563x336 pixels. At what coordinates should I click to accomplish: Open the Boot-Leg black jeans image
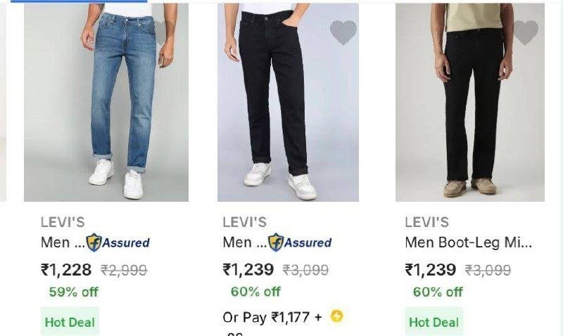click(x=469, y=105)
